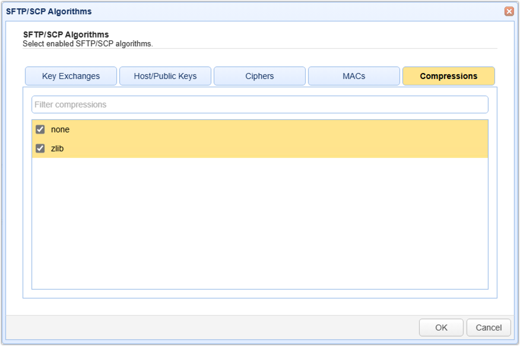Image resolution: width=520 pixels, height=346 pixels.
Task: Uncheck the none compression checkbox
Action: [40, 129]
